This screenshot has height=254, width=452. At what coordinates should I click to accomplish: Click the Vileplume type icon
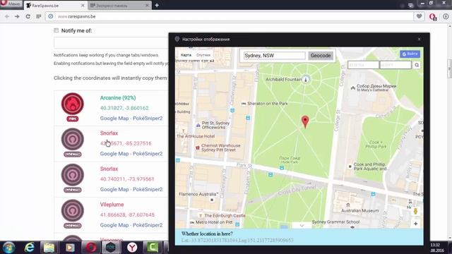tap(72, 210)
